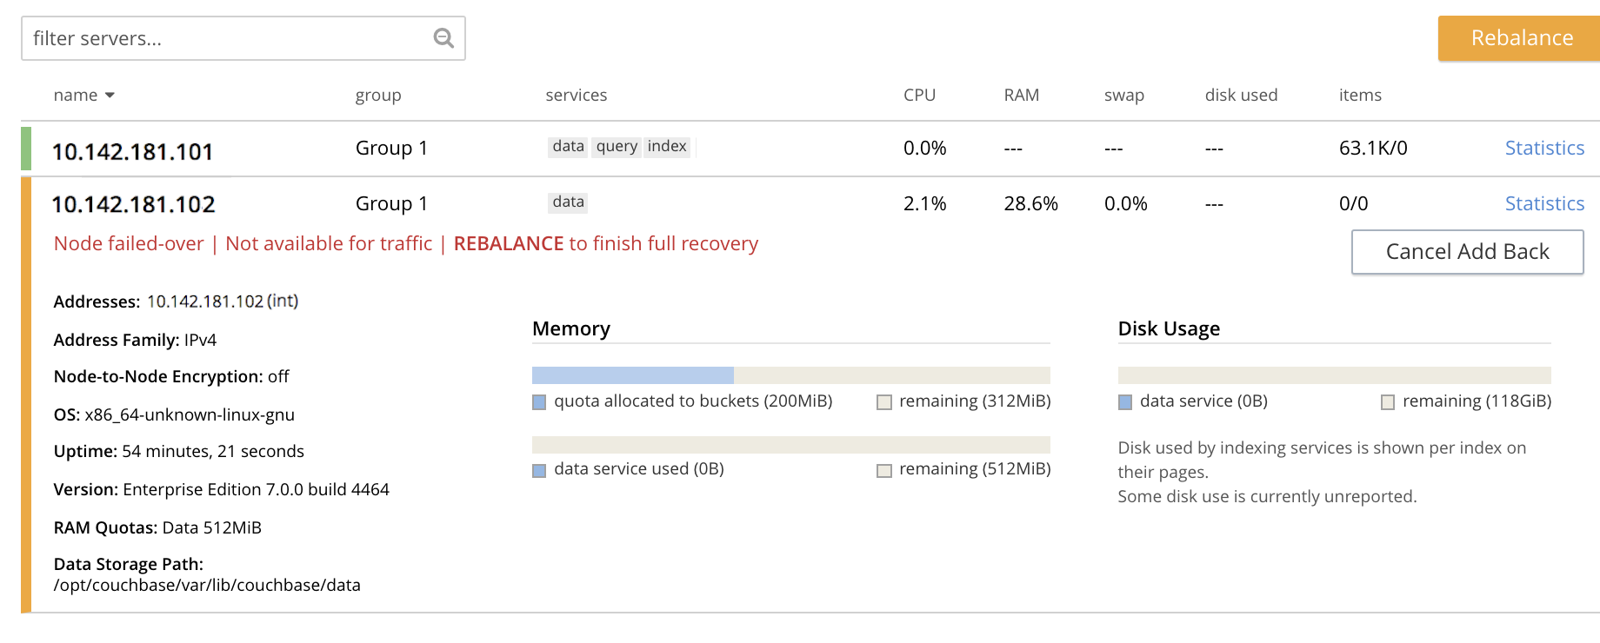Click the green health indicator beside node 10.142.181.101
The width and height of the screenshot is (1600, 643).
pyautogui.click(x=26, y=148)
